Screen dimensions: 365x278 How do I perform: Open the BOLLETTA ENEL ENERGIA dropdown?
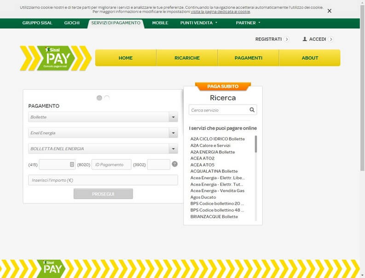(x=103, y=149)
